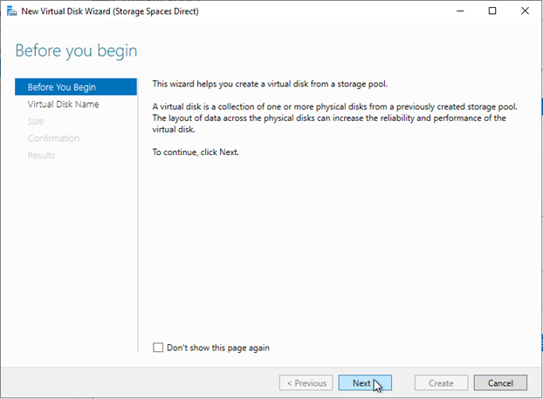Maximize the wizard window
This screenshot has height=399, width=543.
coord(492,11)
